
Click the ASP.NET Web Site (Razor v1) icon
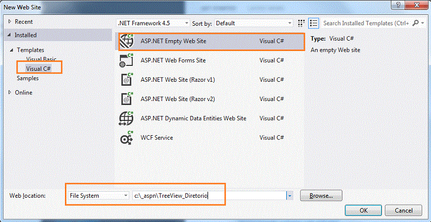(127, 80)
